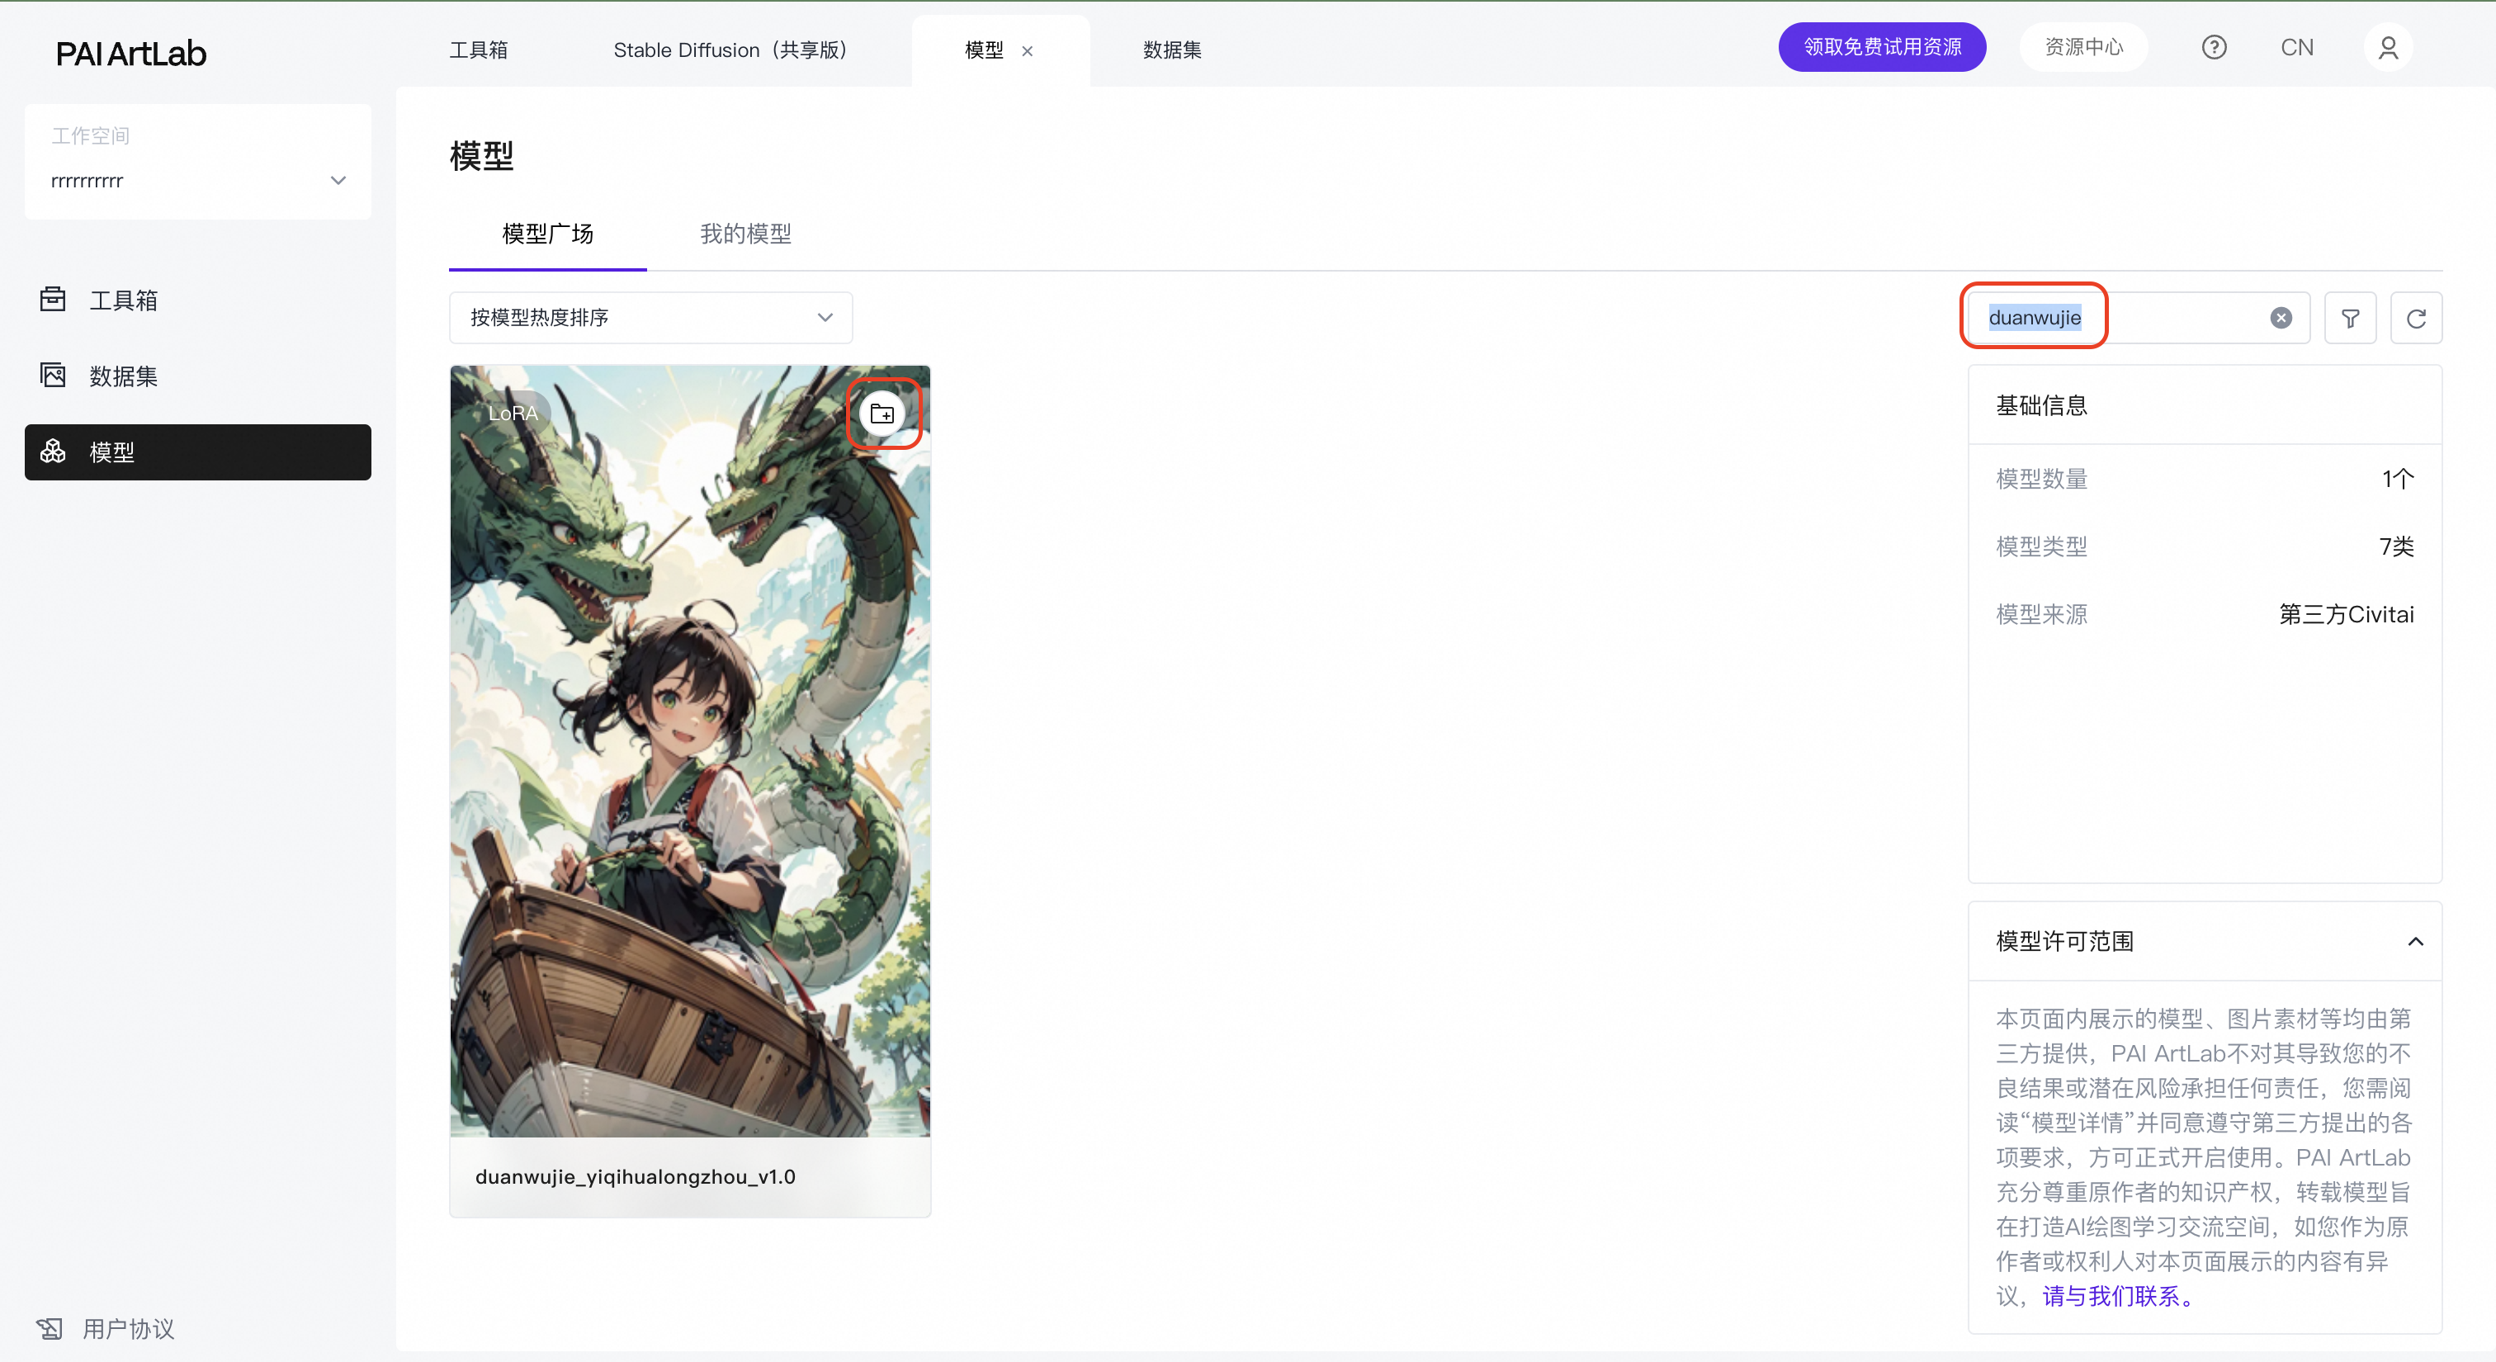The width and height of the screenshot is (2496, 1362).
Task: Click the dragon boat model thumbnail
Action: 690,750
